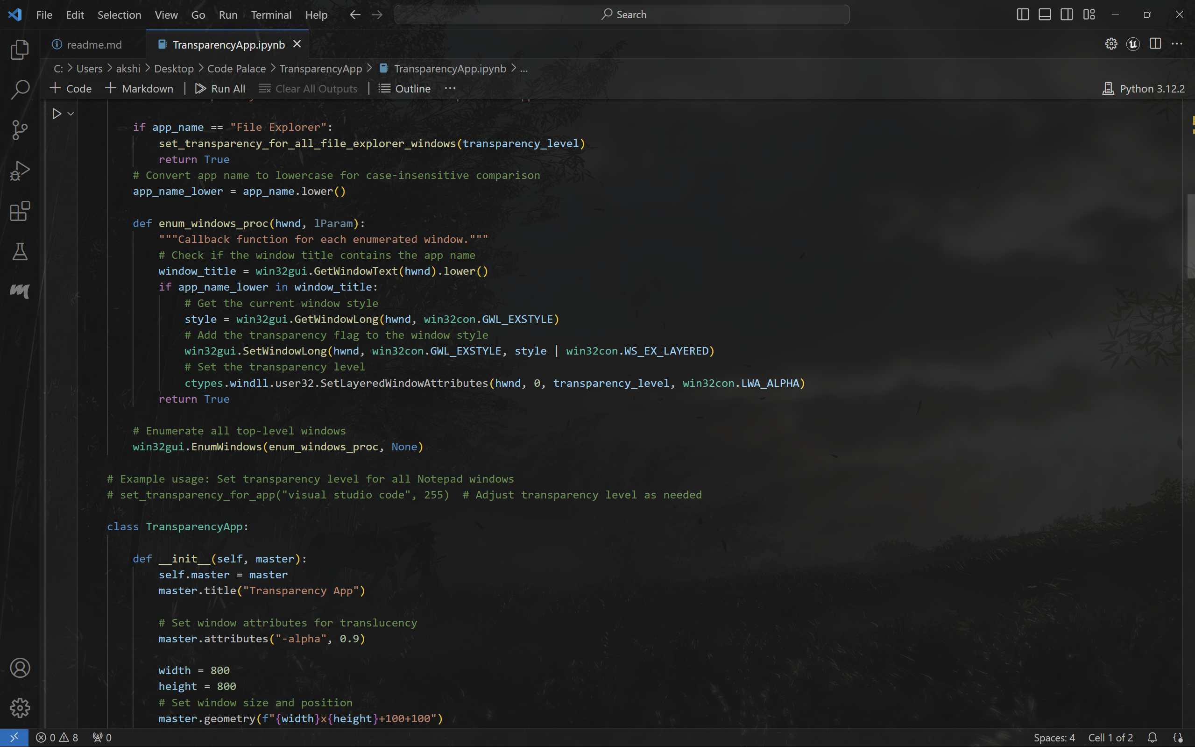This screenshot has width=1195, height=747.
Task: Go forward with the navigation arrow
Action: 377,15
